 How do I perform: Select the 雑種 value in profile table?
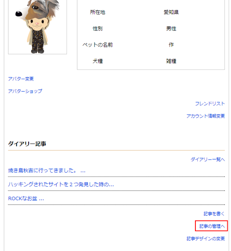(x=171, y=61)
